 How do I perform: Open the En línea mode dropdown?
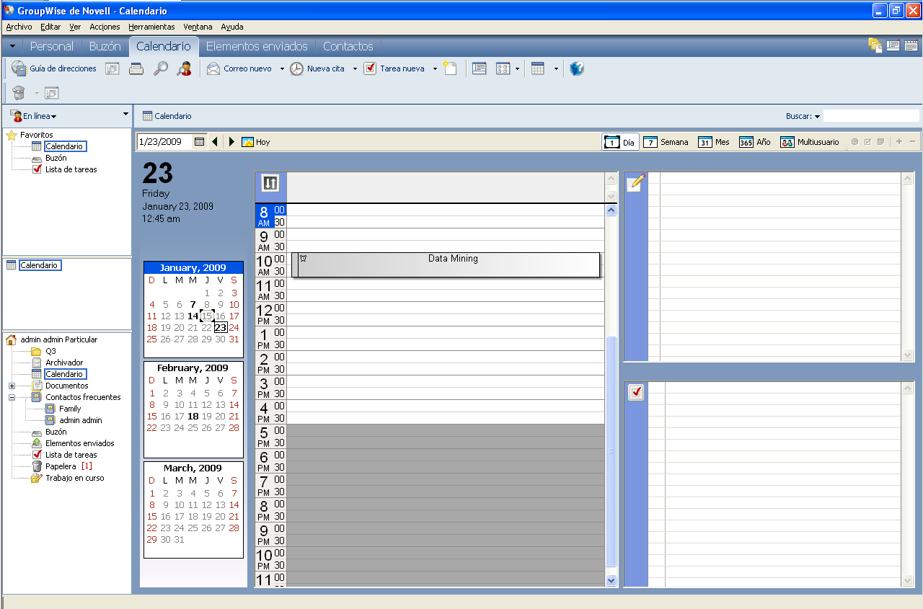click(39, 116)
